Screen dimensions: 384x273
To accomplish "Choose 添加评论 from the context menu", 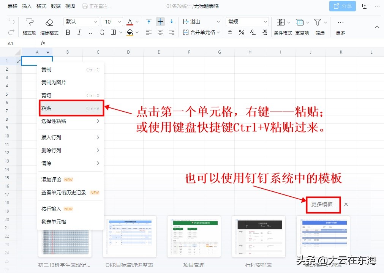I will pos(71,180).
